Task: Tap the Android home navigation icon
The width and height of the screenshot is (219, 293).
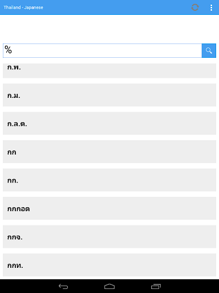Action: pyautogui.click(x=109, y=286)
